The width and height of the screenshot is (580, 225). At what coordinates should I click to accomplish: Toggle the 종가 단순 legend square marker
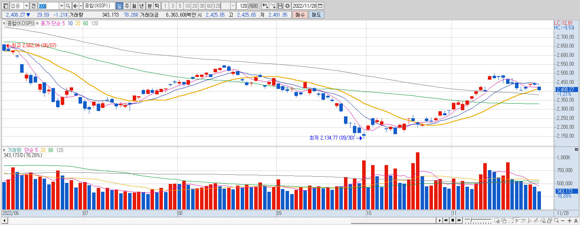(x=38, y=24)
